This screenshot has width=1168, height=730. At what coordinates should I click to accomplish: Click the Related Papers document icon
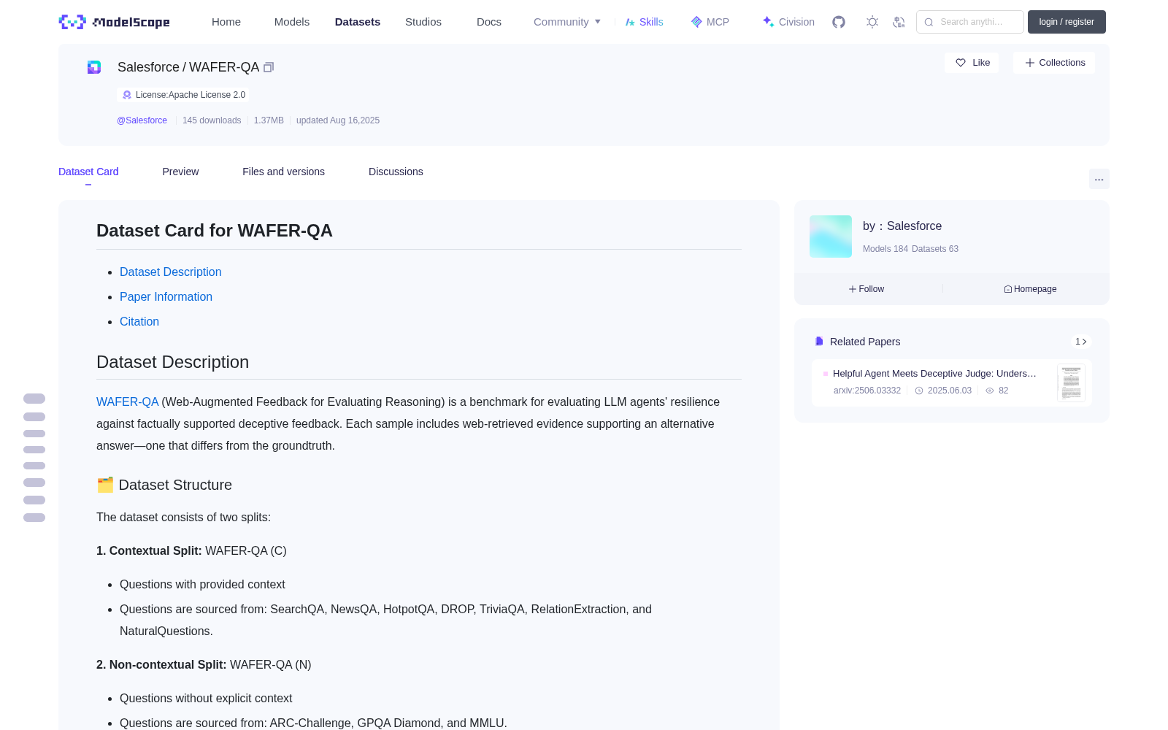point(819,342)
